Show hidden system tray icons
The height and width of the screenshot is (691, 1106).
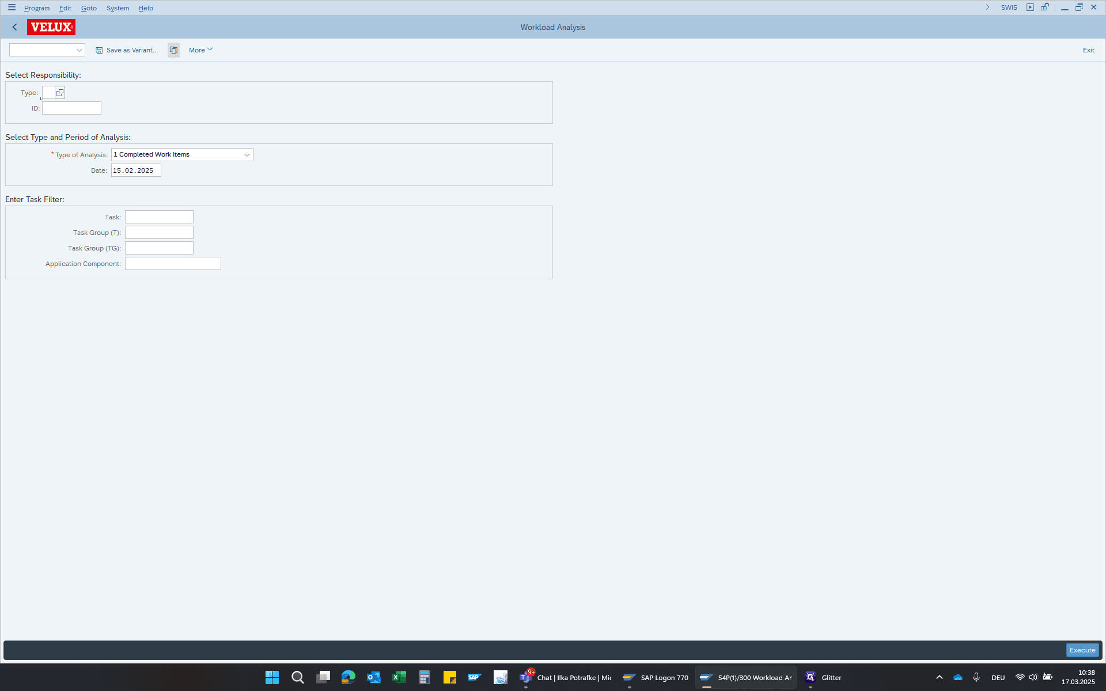point(940,677)
